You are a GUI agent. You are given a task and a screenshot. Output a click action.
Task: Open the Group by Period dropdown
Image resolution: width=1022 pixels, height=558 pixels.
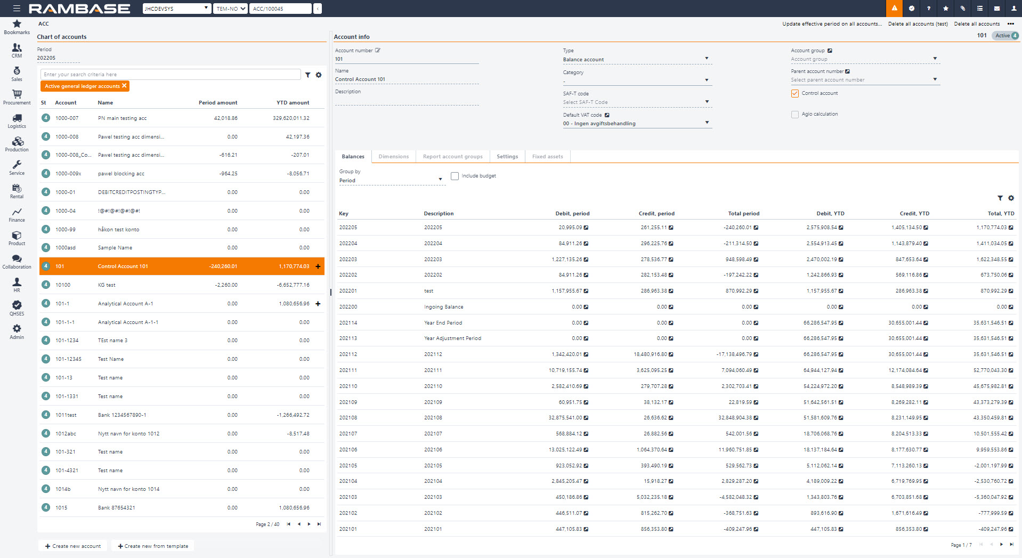point(440,180)
